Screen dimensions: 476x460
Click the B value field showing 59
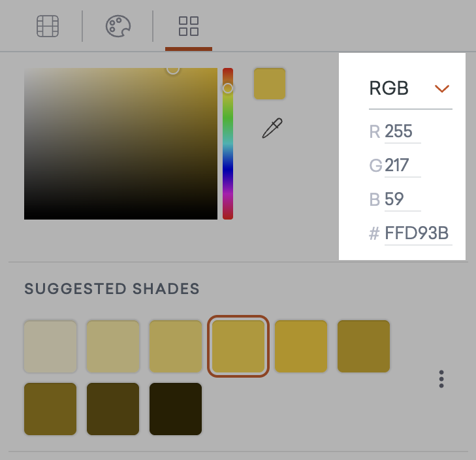[x=402, y=200]
